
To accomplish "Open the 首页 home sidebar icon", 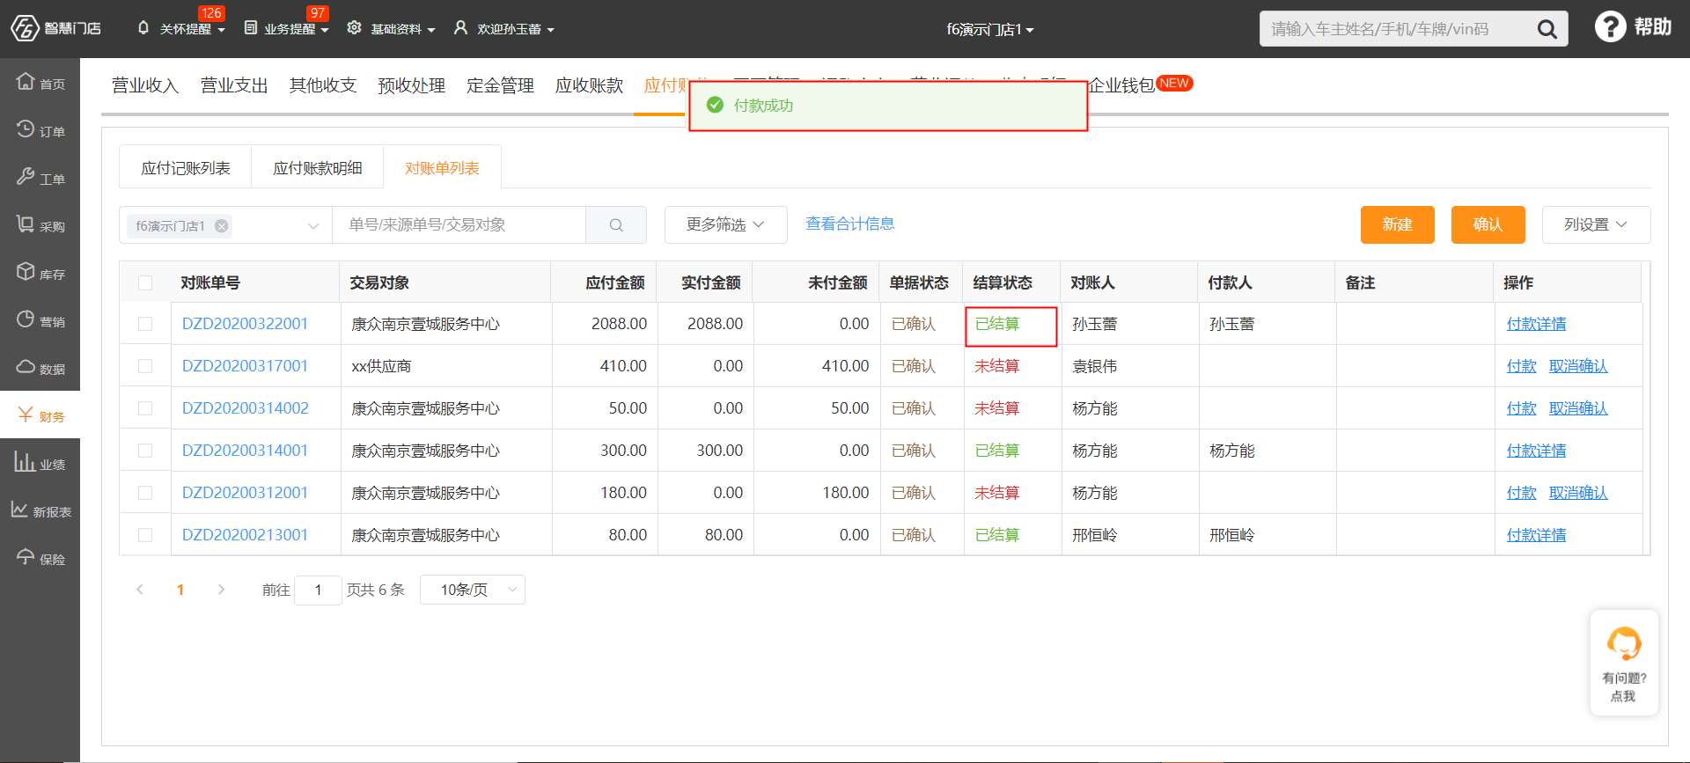I will tap(40, 83).
